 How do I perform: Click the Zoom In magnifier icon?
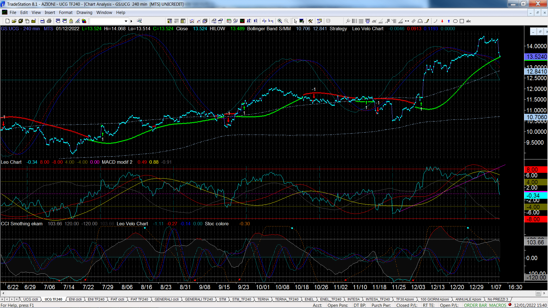point(280,21)
